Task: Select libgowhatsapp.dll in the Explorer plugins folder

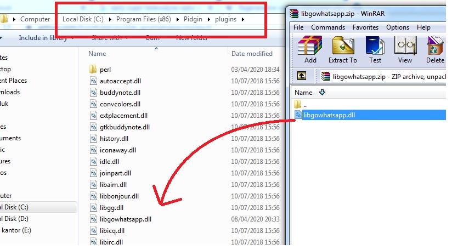Action: pyautogui.click(x=126, y=219)
